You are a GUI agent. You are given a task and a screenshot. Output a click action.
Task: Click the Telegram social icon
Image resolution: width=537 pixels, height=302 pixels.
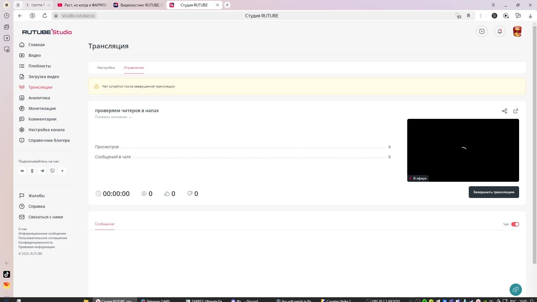(42, 171)
